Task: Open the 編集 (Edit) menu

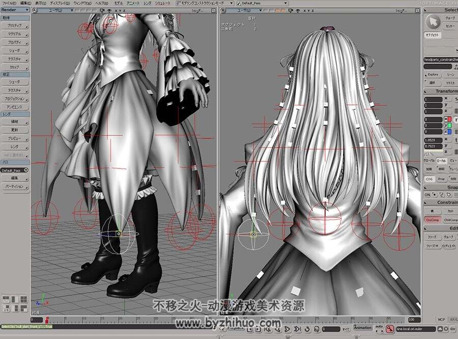Action: click(x=26, y=3)
